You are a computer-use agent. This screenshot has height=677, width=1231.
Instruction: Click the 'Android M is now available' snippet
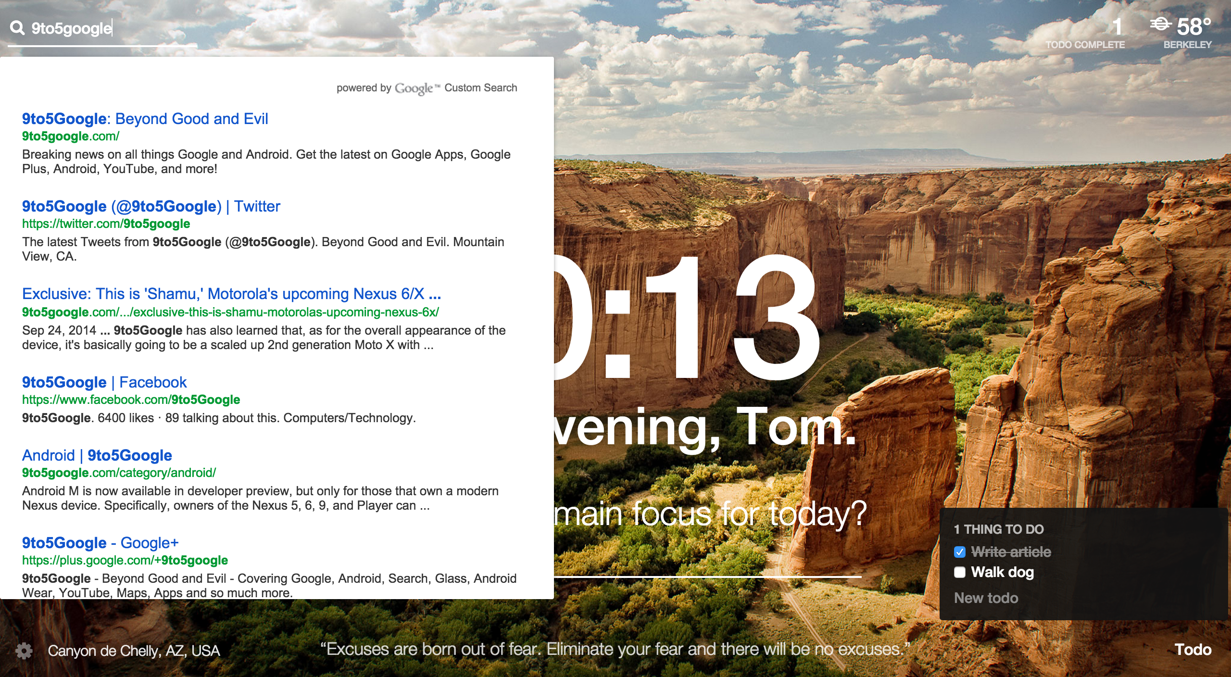click(x=260, y=498)
